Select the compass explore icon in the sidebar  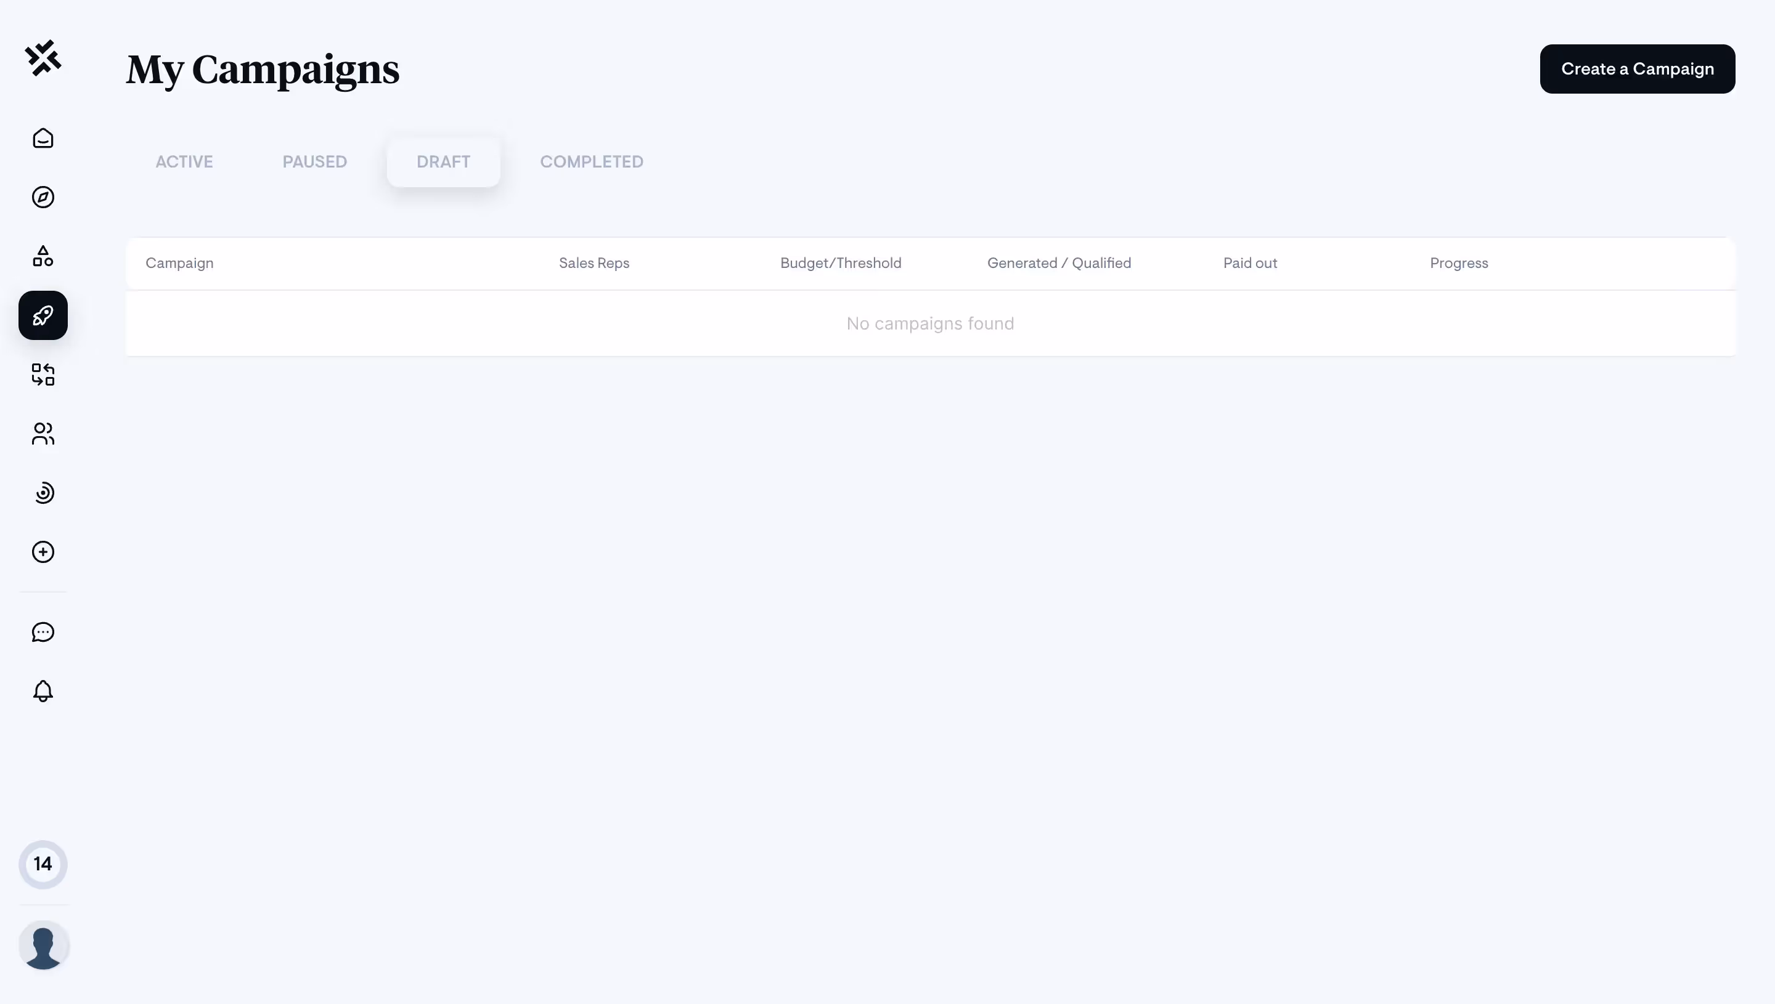43,197
